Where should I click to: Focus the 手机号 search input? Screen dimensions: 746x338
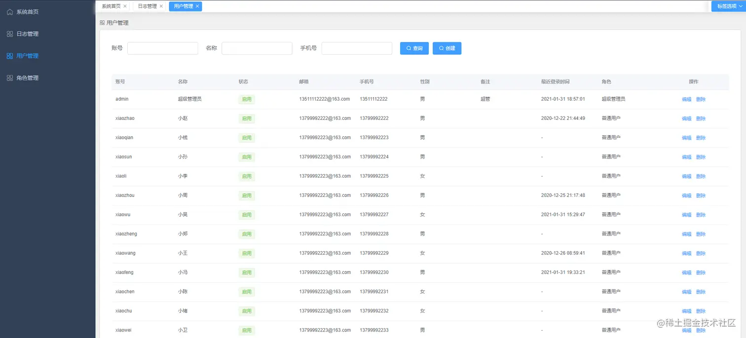point(357,48)
